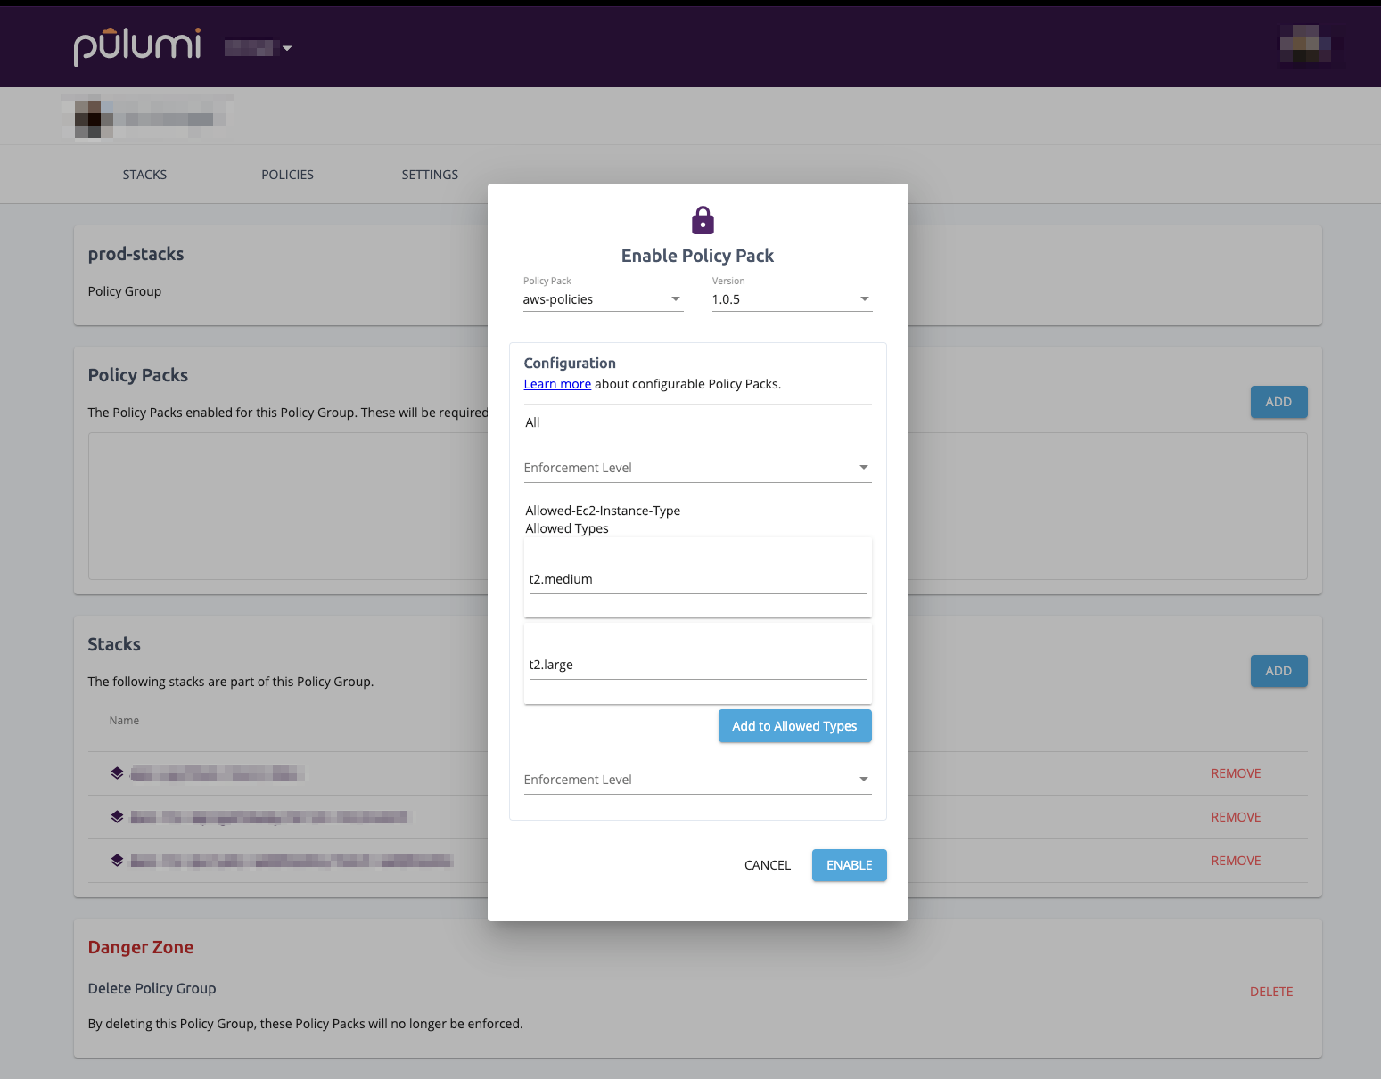This screenshot has width=1381, height=1079.
Task: Click the Enable button
Action: [x=849, y=865]
